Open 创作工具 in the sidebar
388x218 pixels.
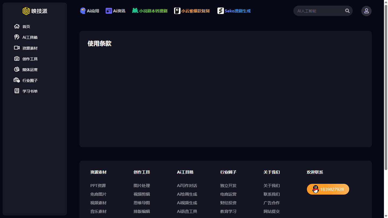(x=30, y=59)
